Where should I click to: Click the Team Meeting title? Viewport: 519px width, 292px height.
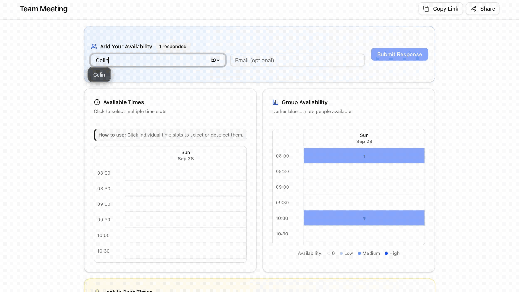[x=44, y=9]
